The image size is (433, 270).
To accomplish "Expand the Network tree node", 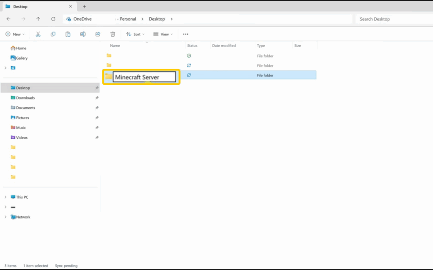I will coord(5,217).
